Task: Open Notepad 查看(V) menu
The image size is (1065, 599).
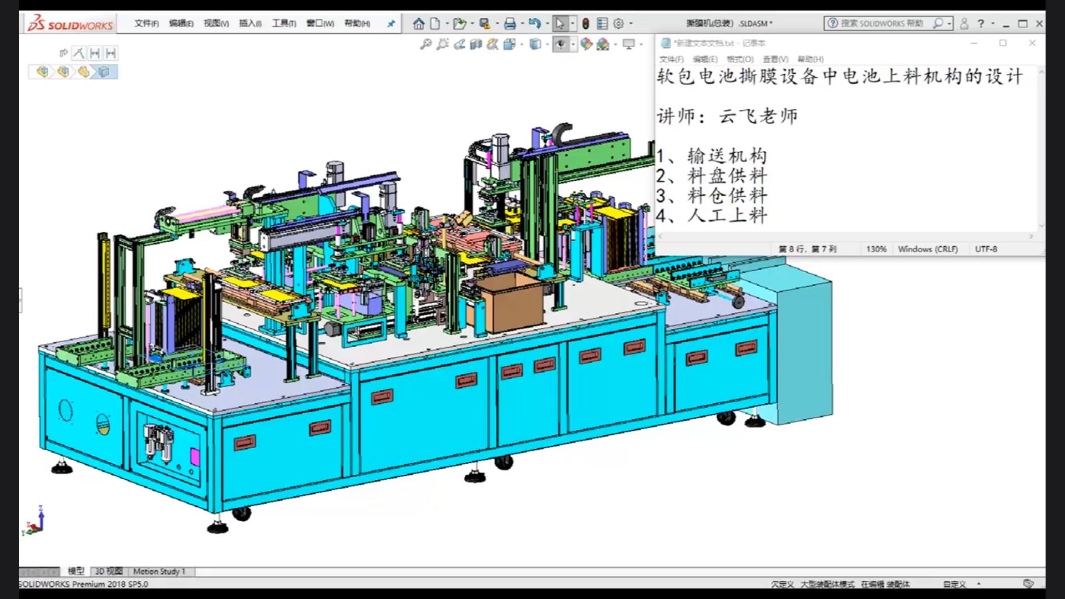Action: click(775, 59)
